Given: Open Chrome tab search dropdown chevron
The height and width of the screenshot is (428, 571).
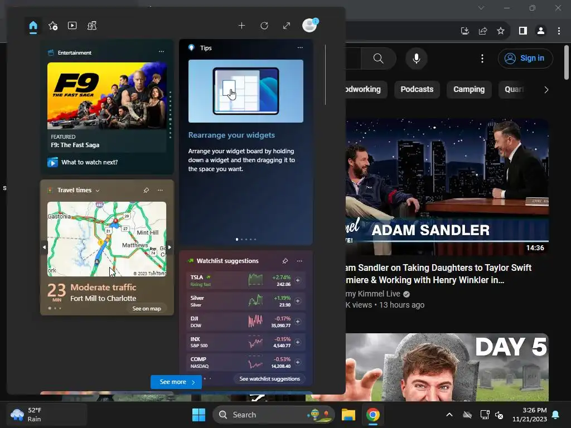Looking at the screenshot, I should tap(481, 8).
